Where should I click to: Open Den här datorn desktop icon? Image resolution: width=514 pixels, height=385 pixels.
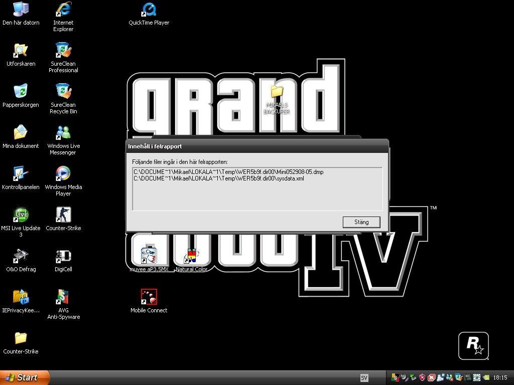[21, 14]
